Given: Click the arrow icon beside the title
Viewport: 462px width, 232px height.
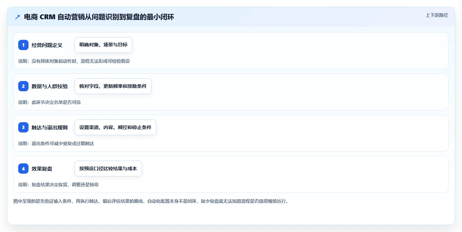Looking at the screenshot, I should 18,17.
